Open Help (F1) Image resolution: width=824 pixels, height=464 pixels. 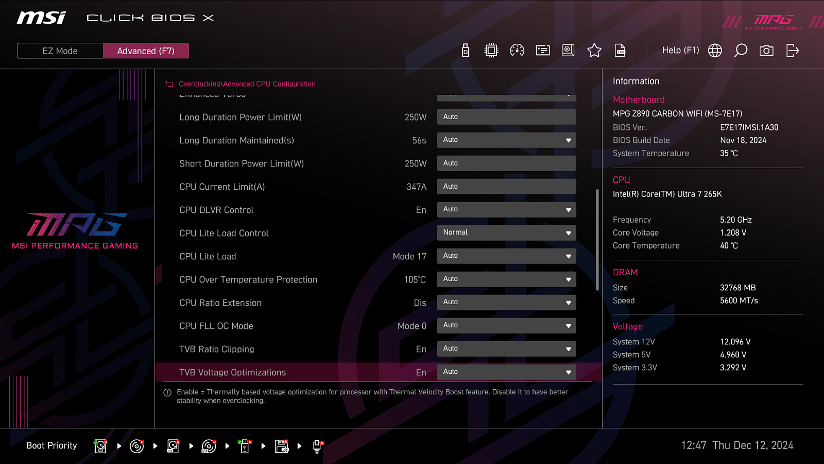pos(680,51)
